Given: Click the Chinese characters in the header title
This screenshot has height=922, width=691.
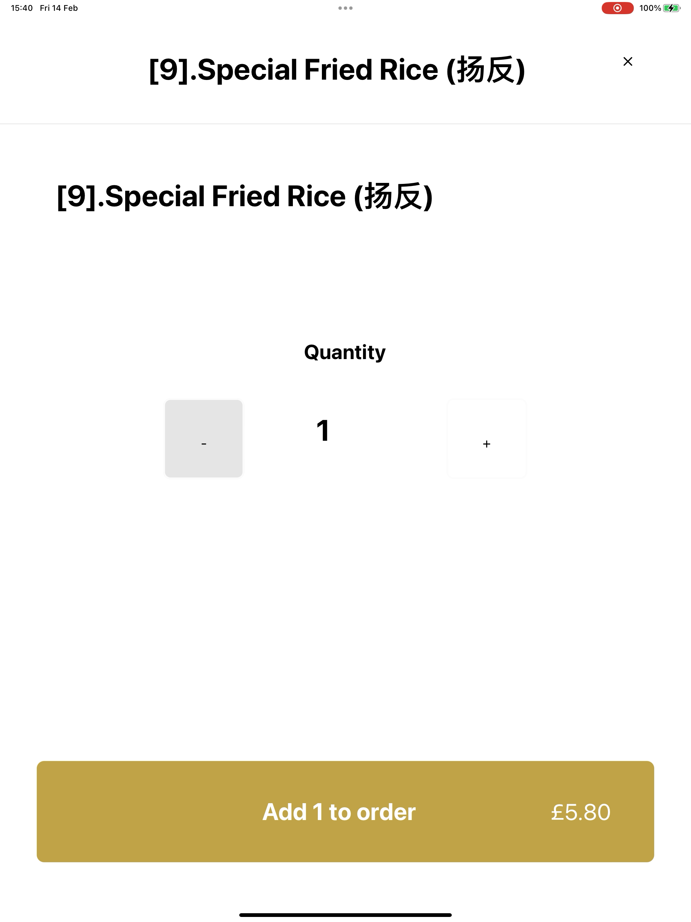Looking at the screenshot, I should pyautogui.click(x=486, y=70).
